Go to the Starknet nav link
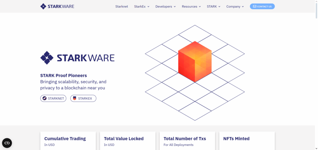Image resolution: width=318 pixels, height=150 pixels. click(x=121, y=6)
